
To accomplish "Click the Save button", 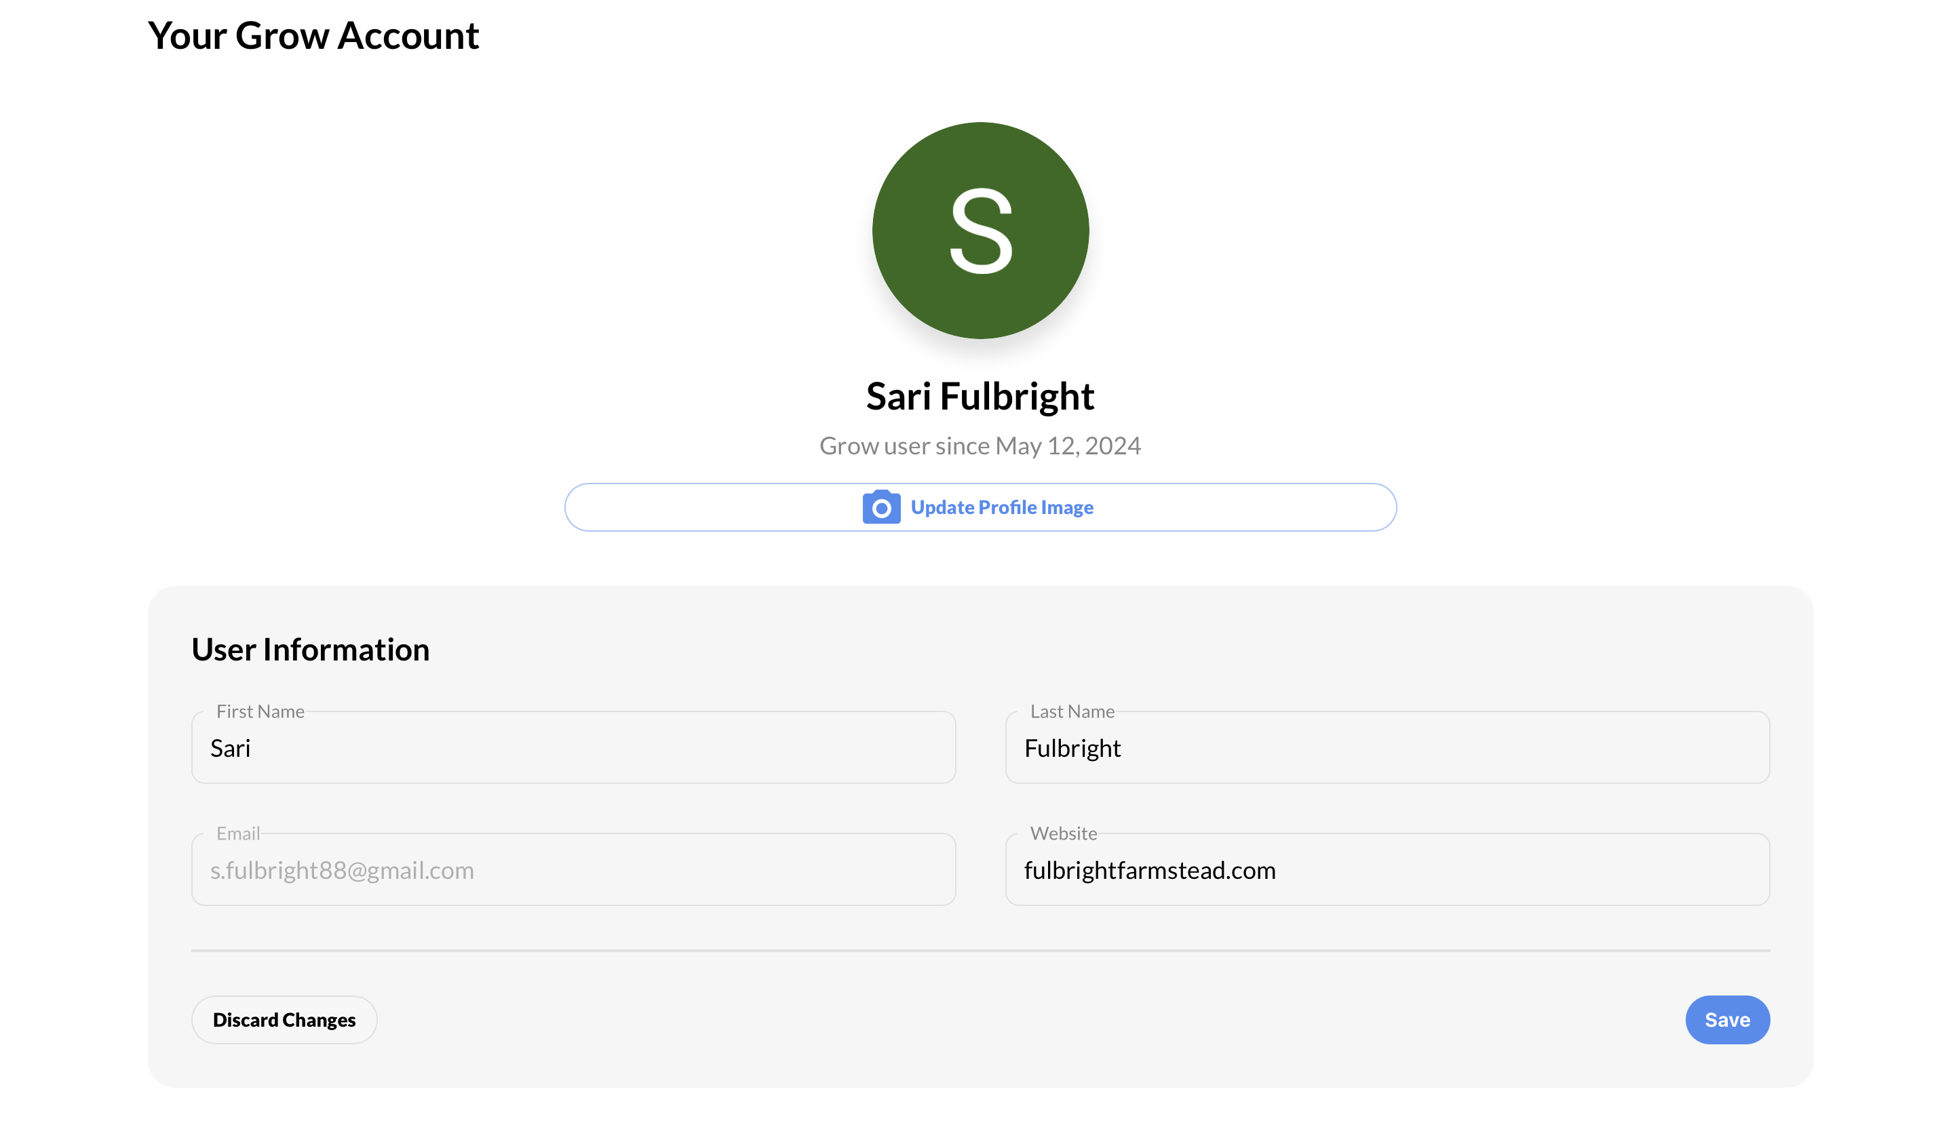I will pyautogui.click(x=1726, y=1019).
